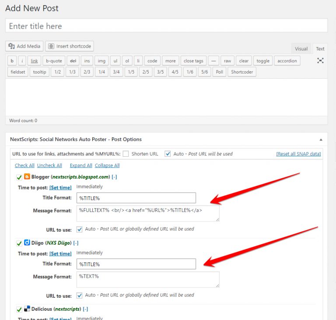The image size is (336, 320).
Task: Open Reset all SNAP data link
Action: [298, 154]
